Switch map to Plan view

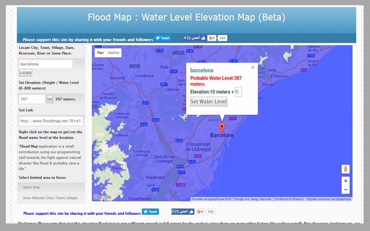pyautogui.click(x=100, y=53)
